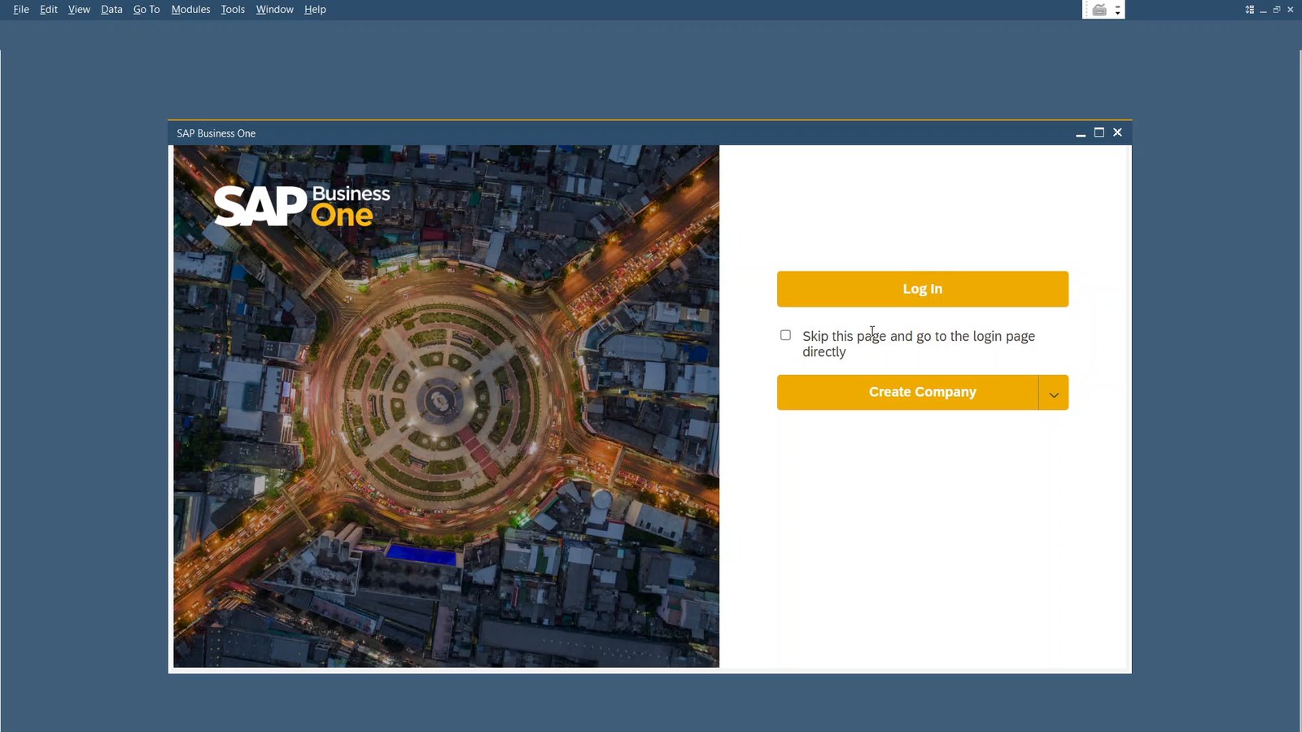Tick the skip this page checkbox
Screen dimensions: 1302x732
tap(785, 335)
